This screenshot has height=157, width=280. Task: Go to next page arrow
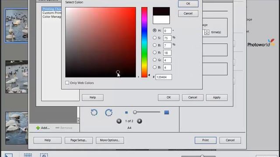click(x=140, y=121)
